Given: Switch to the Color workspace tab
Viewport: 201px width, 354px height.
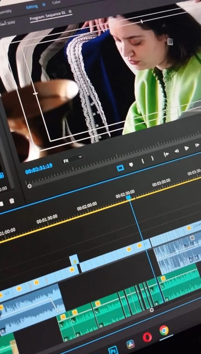Looking at the screenshot, I should pyautogui.click(x=56, y=2).
